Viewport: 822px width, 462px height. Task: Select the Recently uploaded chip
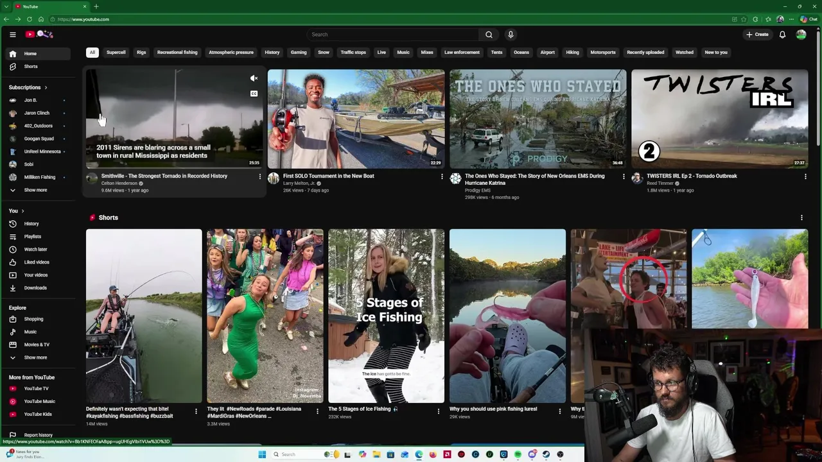645,53
